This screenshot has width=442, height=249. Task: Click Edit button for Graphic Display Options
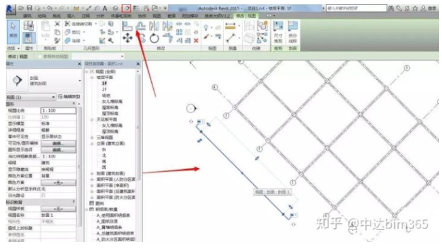58,150
